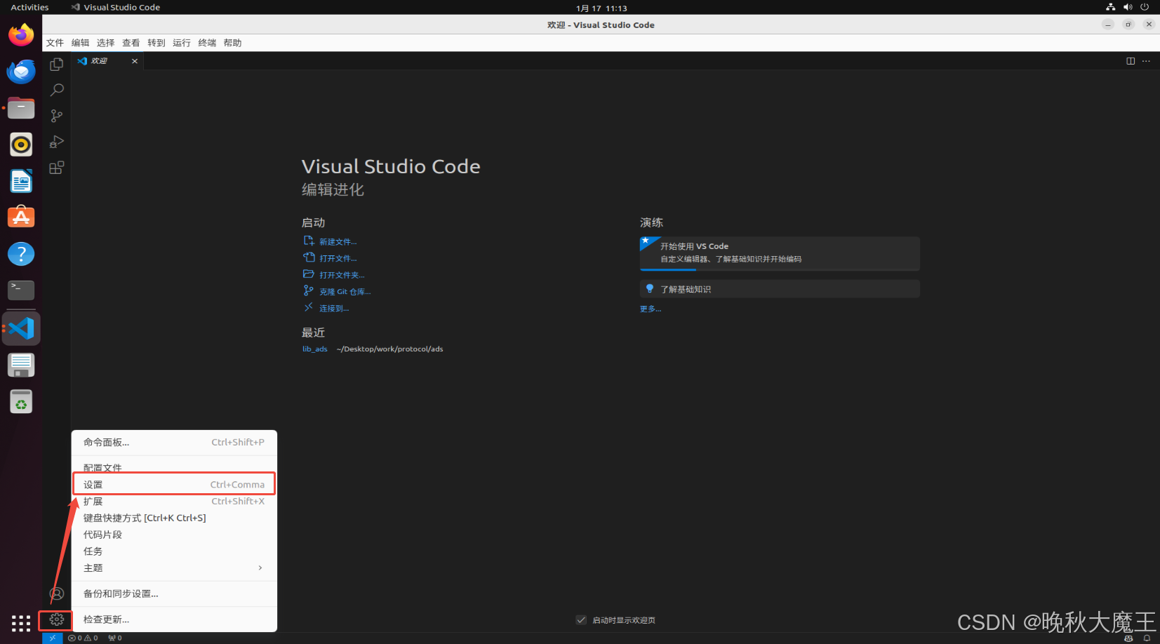This screenshot has width=1160, height=644.
Task: Click the 克隆 Git 仓库... link
Action: [345, 292]
